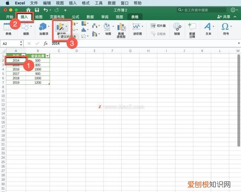Open the quick access toolbar customize arrow
This screenshot has width=241, height=192.
pyautogui.click(x=65, y=10)
